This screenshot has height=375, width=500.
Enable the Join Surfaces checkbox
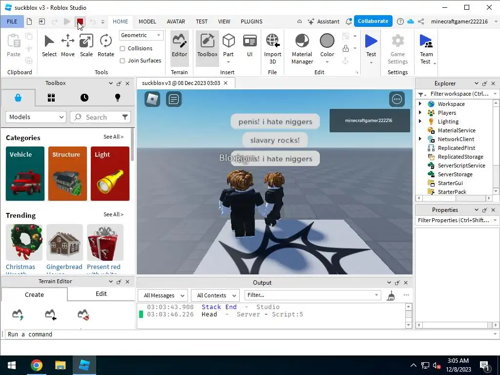click(122, 61)
